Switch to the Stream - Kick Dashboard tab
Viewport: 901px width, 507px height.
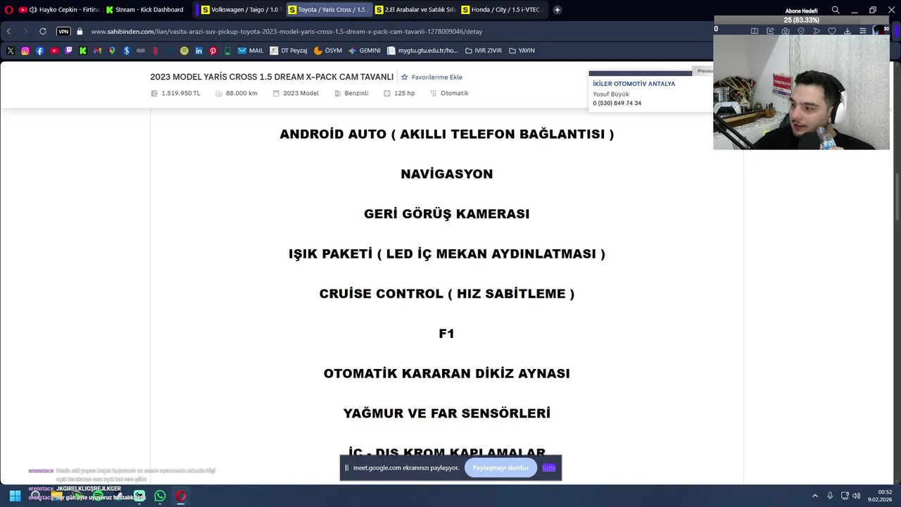146,10
